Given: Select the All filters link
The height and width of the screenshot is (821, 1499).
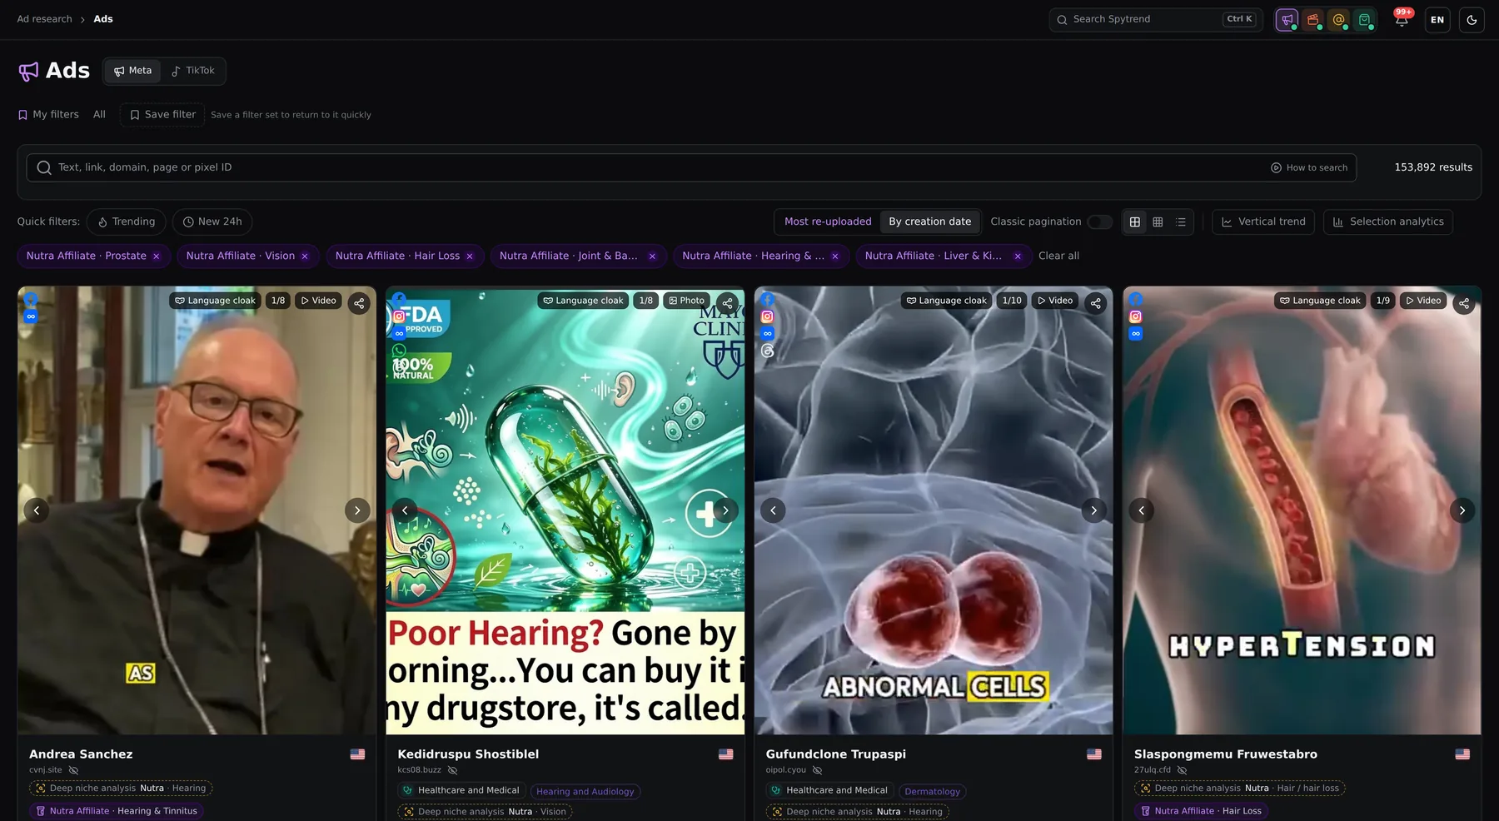Looking at the screenshot, I should point(99,115).
